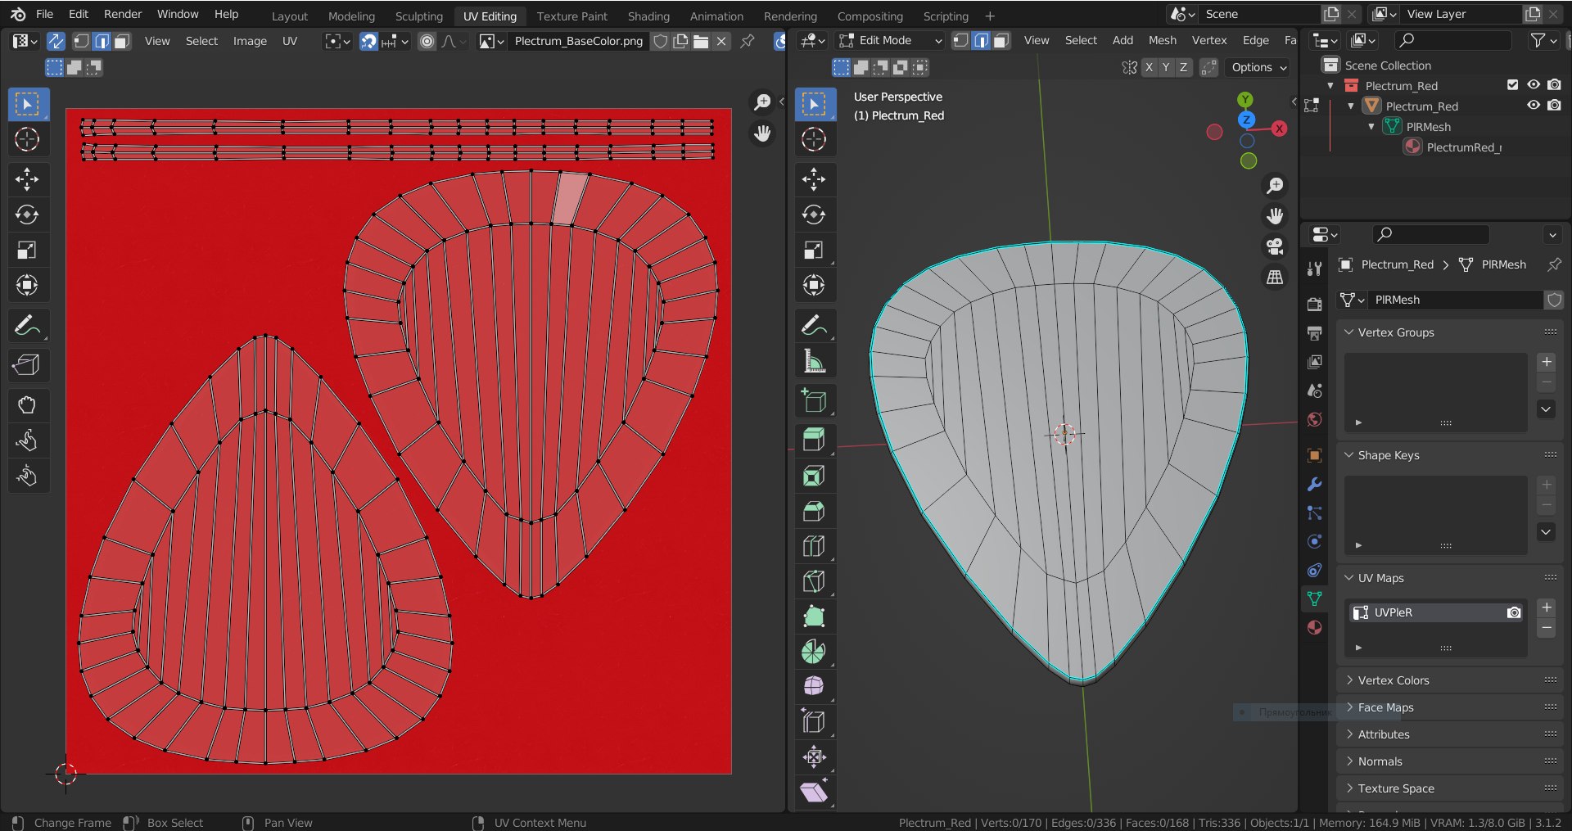Select the Inset Faces tool
1572x831 pixels.
point(814,476)
